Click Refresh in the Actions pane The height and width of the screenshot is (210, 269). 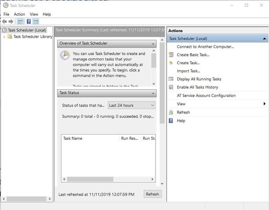[183, 113]
